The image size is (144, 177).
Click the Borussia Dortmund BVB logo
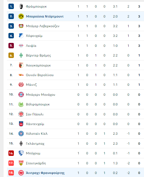click(x=21, y=16)
